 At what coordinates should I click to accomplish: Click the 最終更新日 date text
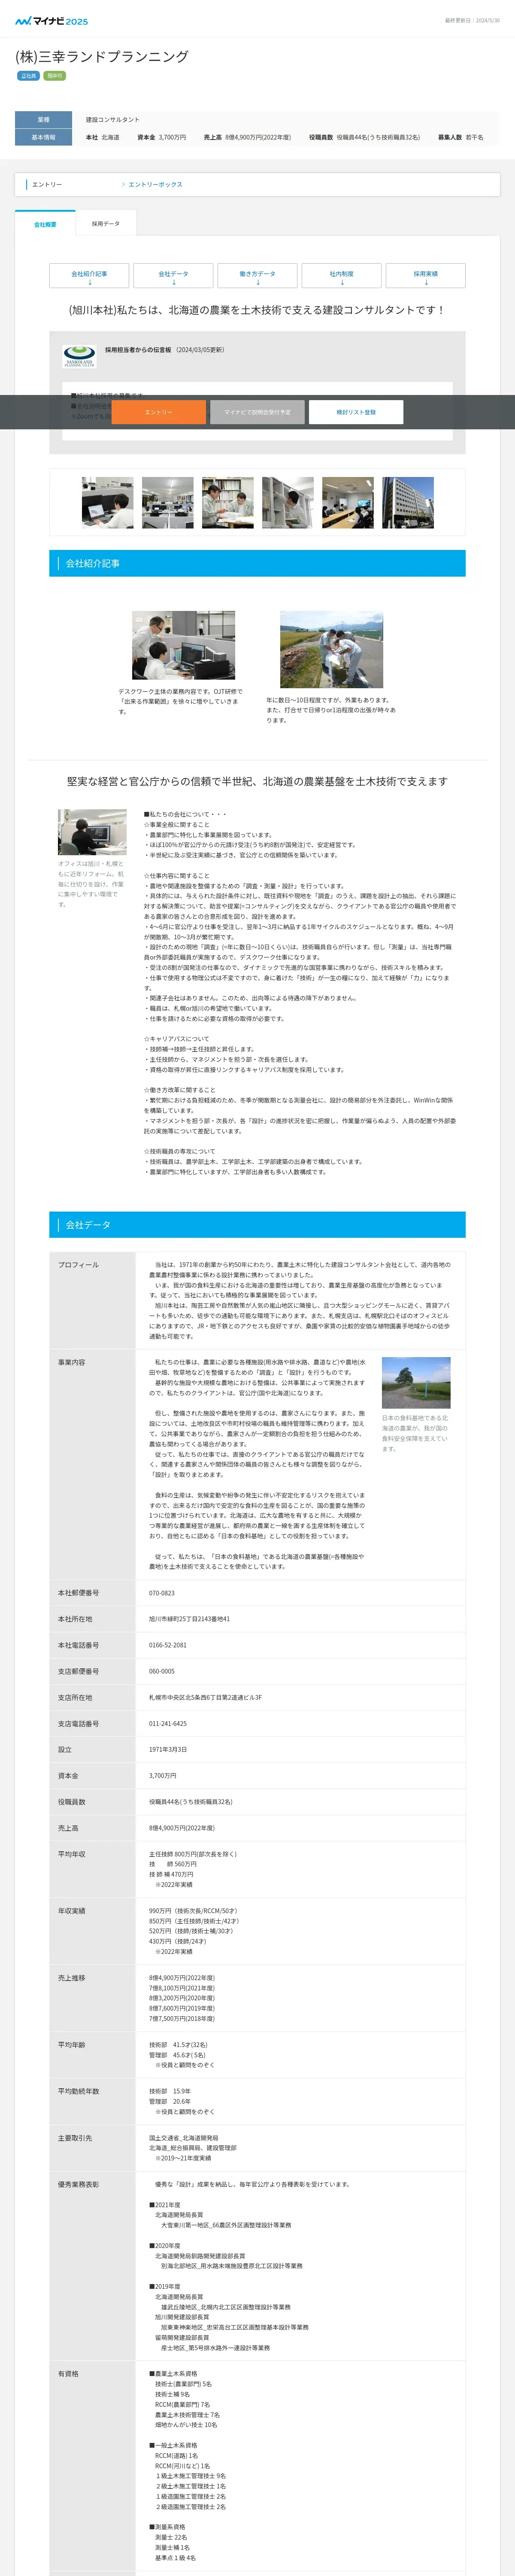[472, 20]
